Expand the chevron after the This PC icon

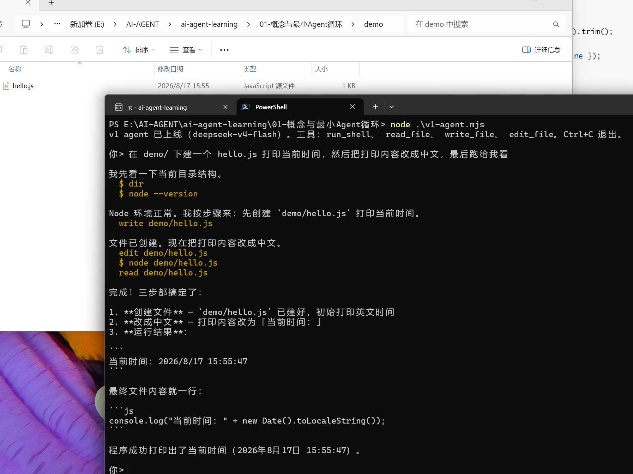42,24
